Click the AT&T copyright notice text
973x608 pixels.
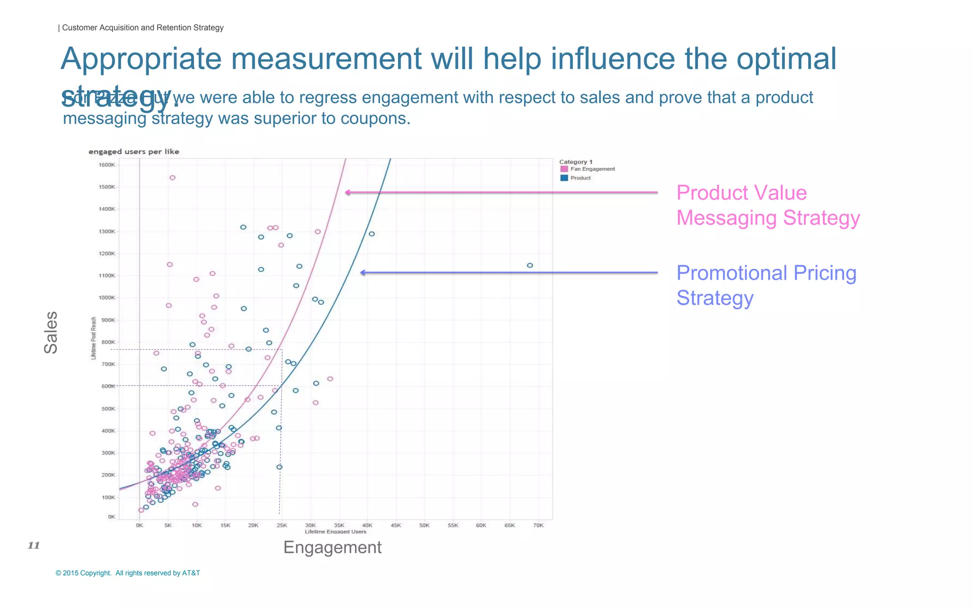pyautogui.click(x=128, y=573)
